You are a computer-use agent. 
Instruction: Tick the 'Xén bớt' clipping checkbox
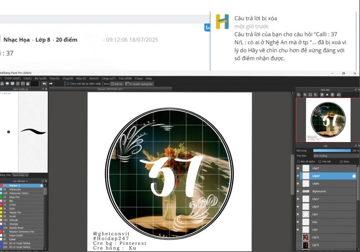point(320,162)
